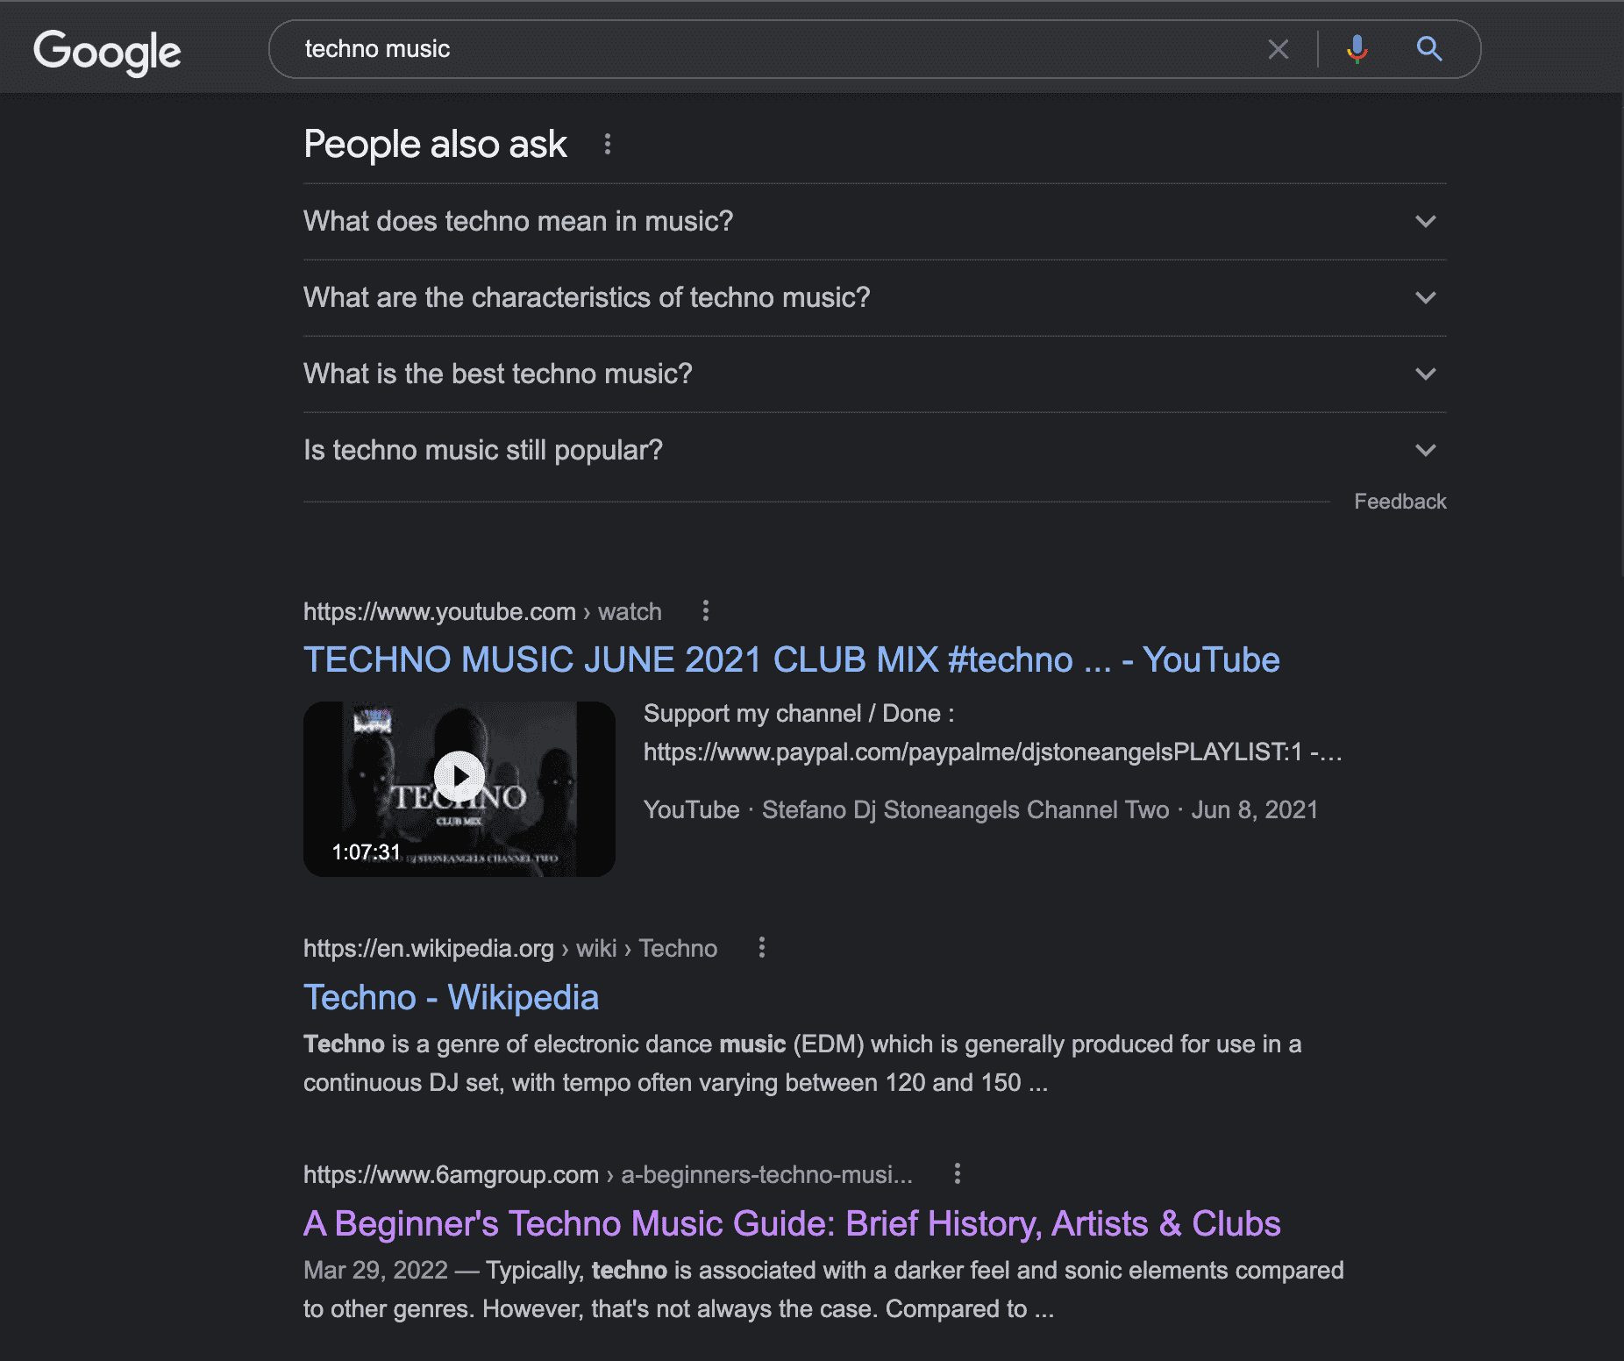
Task: Click the 'Jun 8, 2021' date text
Action: (x=1254, y=809)
